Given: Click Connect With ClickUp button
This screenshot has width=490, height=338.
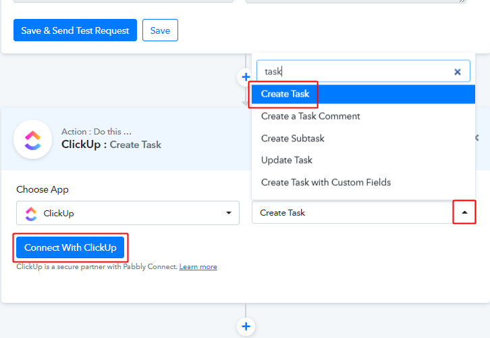Looking at the screenshot, I should click(70, 247).
